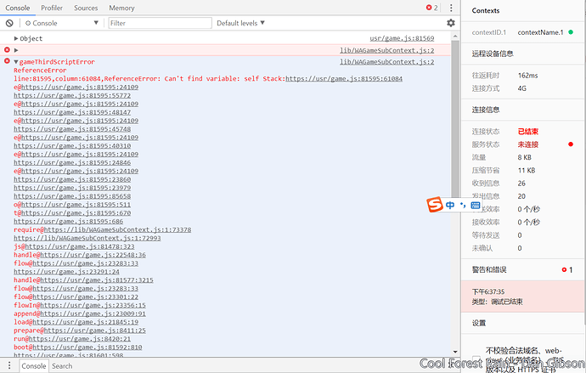Viewport: 586px width, 373px height.
Task: Open Default levels dropdown
Action: click(x=240, y=23)
